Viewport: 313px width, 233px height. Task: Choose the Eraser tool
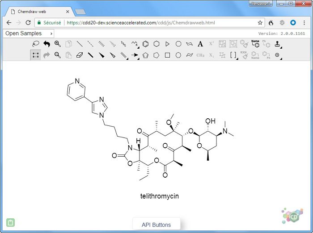click(80, 55)
